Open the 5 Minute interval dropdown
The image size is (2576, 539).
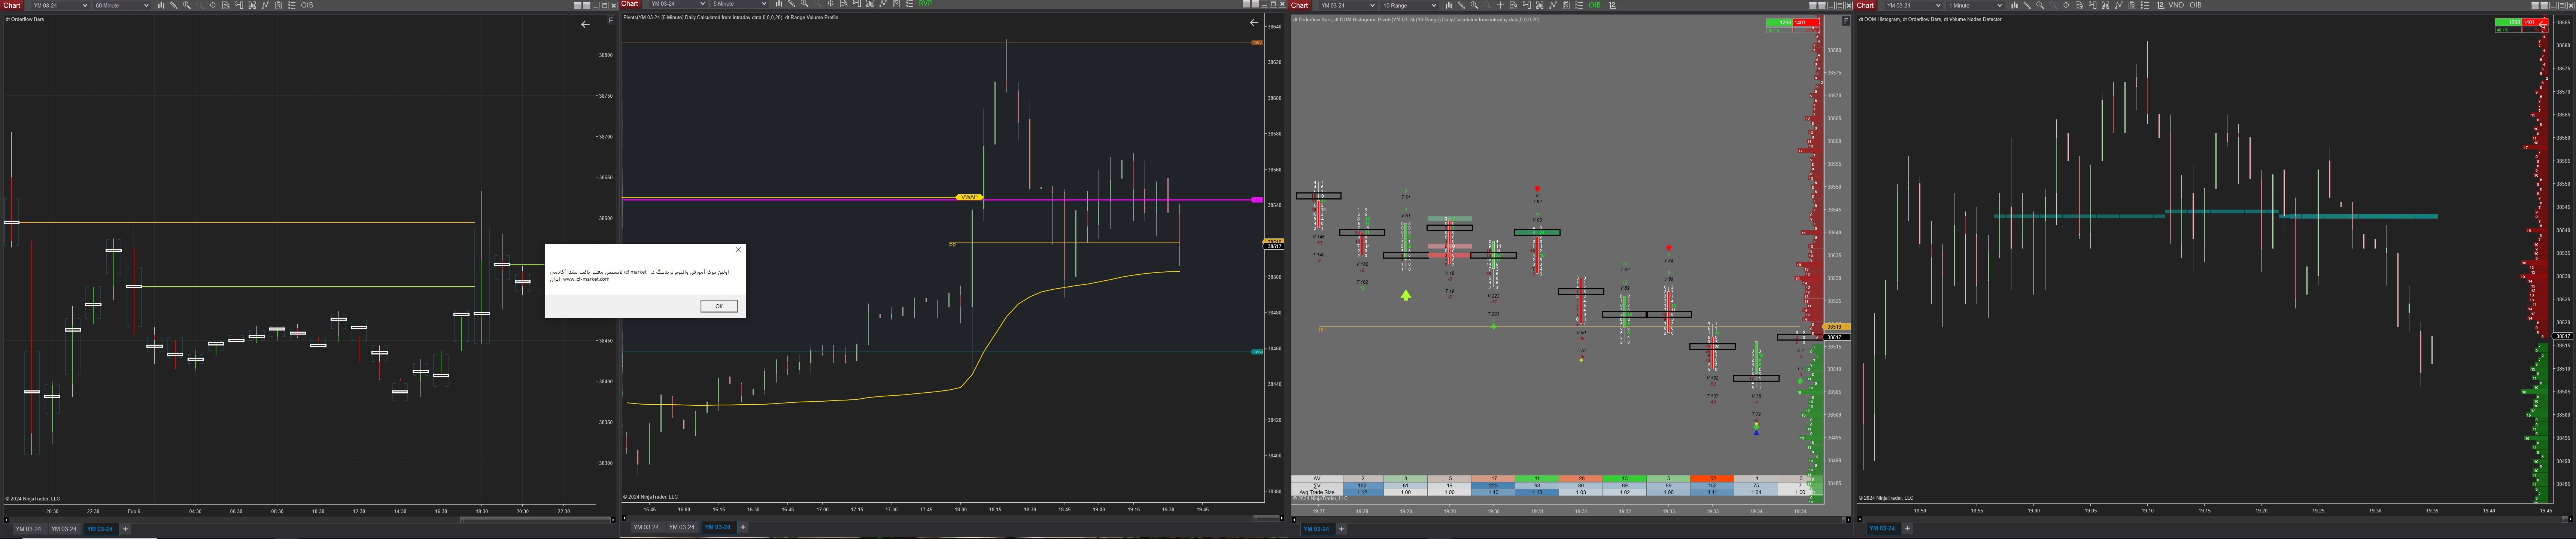pyautogui.click(x=739, y=4)
